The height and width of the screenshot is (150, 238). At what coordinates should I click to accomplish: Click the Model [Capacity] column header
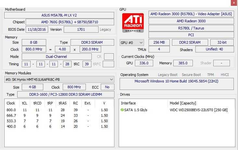pos(183,103)
